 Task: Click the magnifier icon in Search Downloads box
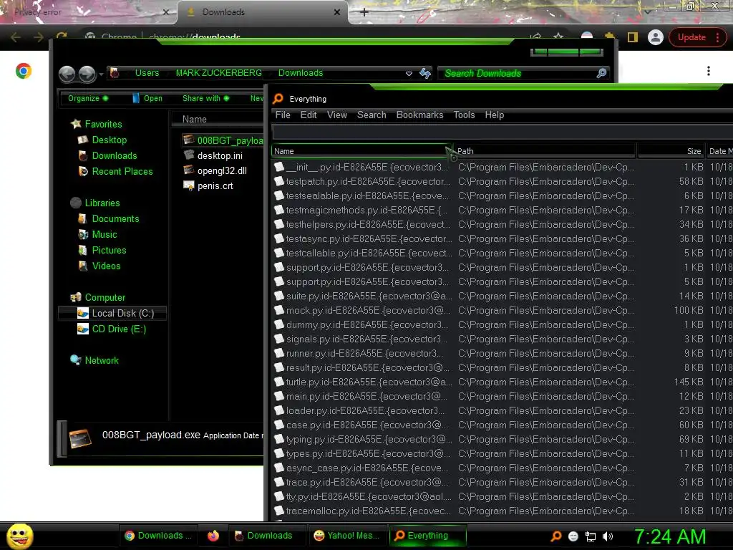click(x=601, y=73)
